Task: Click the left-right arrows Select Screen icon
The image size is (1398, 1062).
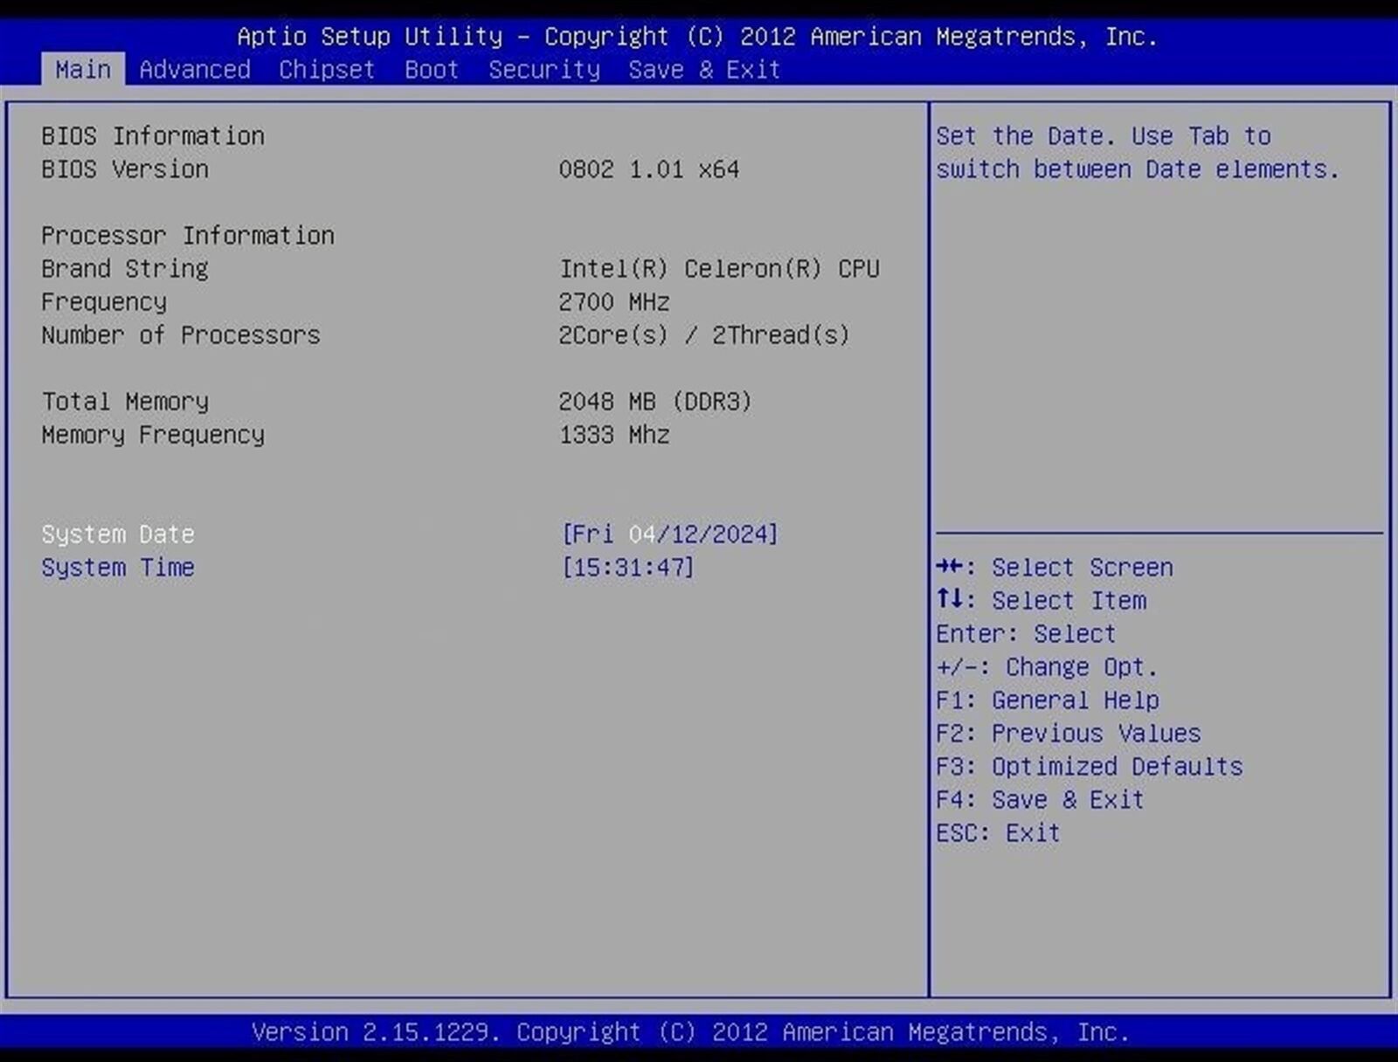Action: coord(949,567)
